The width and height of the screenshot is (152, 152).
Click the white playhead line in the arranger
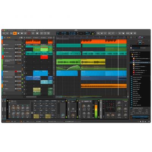pos(118,67)
